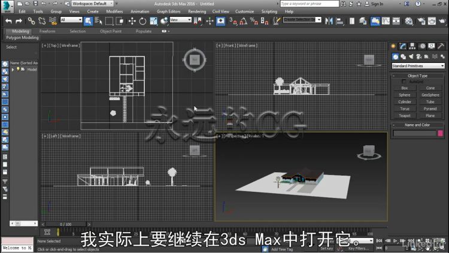Viewport: 449px width, 253px height.
Task: Enable AutoGrid checkbox
Action: coord(404,82)
